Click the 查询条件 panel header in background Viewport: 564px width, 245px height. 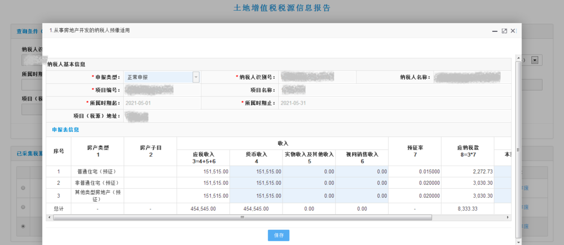[27, 32]
